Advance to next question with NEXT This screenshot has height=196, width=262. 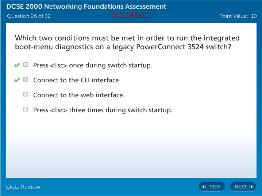click(243, 187)
